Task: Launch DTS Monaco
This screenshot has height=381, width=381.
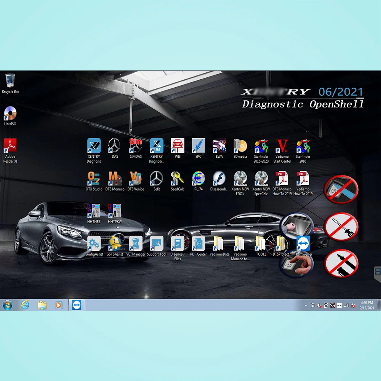Action: [x=115, y=181]
